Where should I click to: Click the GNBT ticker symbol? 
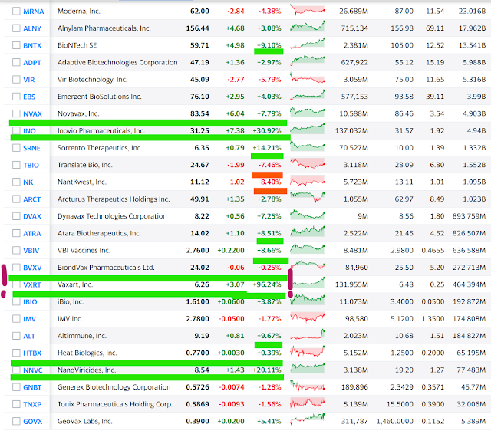coord(32,387)
